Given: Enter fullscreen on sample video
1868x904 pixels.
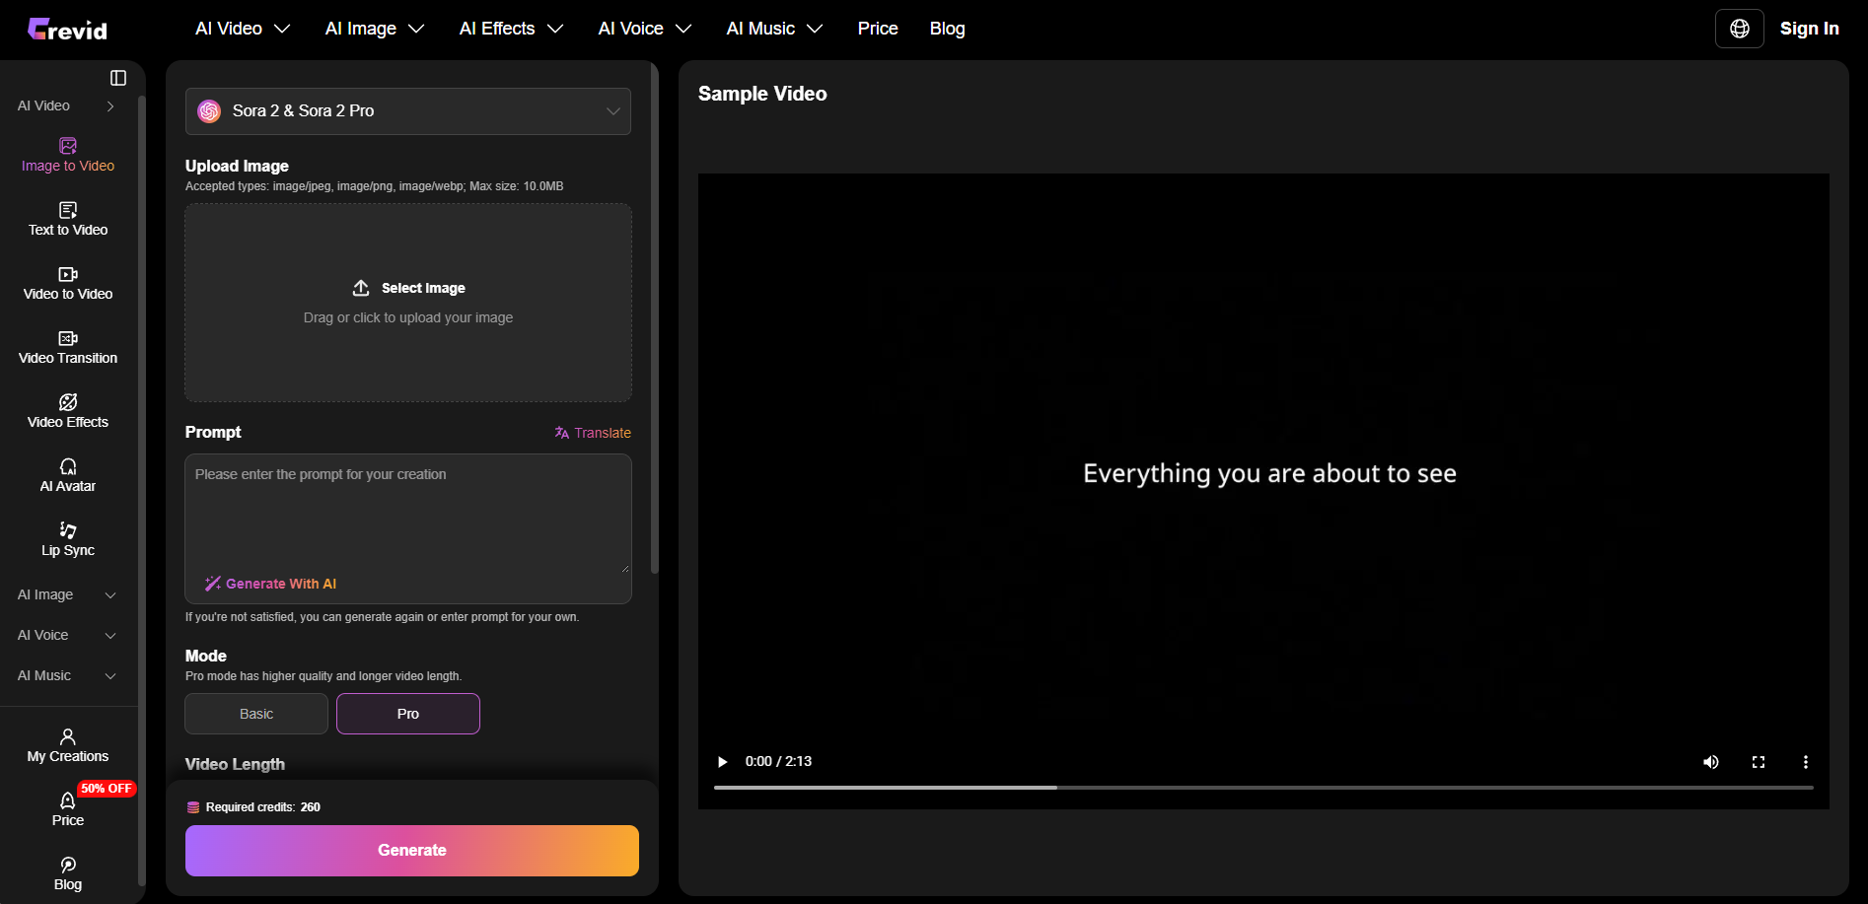Looking at the screenshot, I should click(x=1759, y=762).
